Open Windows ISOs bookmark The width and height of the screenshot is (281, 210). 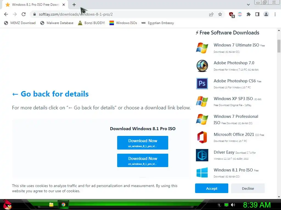click(x=123, y=23)
